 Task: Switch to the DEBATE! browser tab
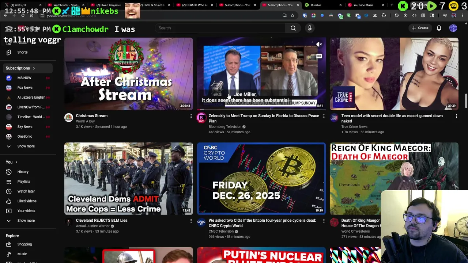click(x=194, y=5)
